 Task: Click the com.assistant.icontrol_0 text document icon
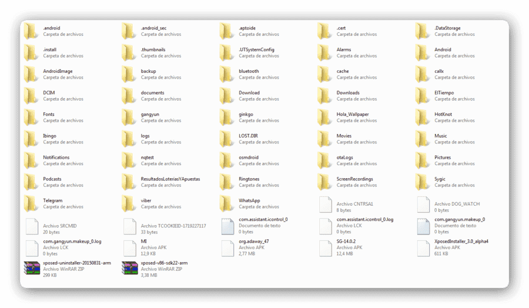click(x=227, y=226)
